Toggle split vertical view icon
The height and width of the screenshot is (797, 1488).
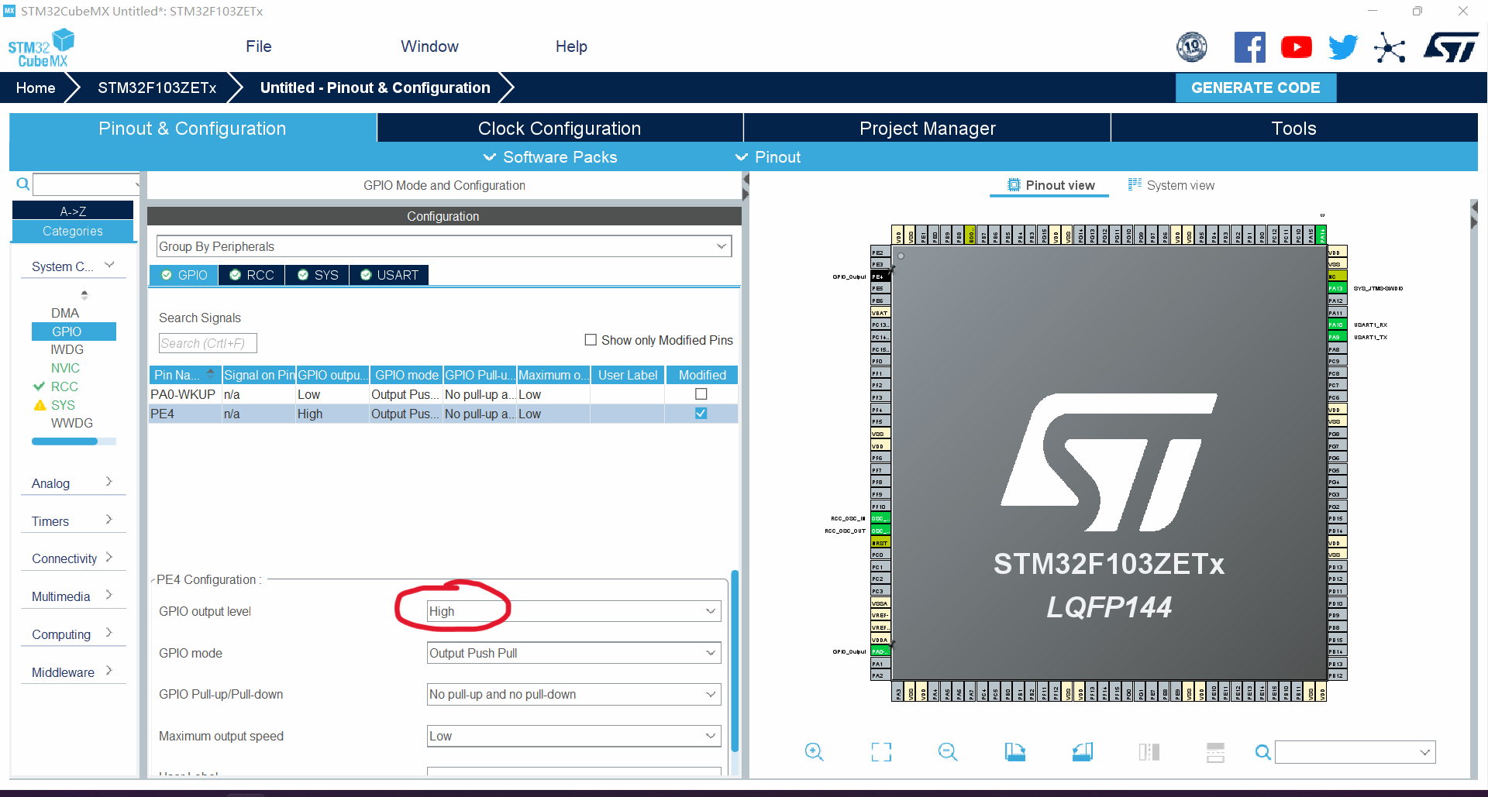point(1149,751)
